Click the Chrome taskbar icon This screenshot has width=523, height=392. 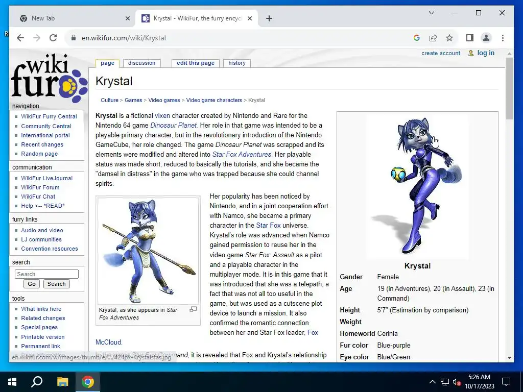tap(88, 382)
